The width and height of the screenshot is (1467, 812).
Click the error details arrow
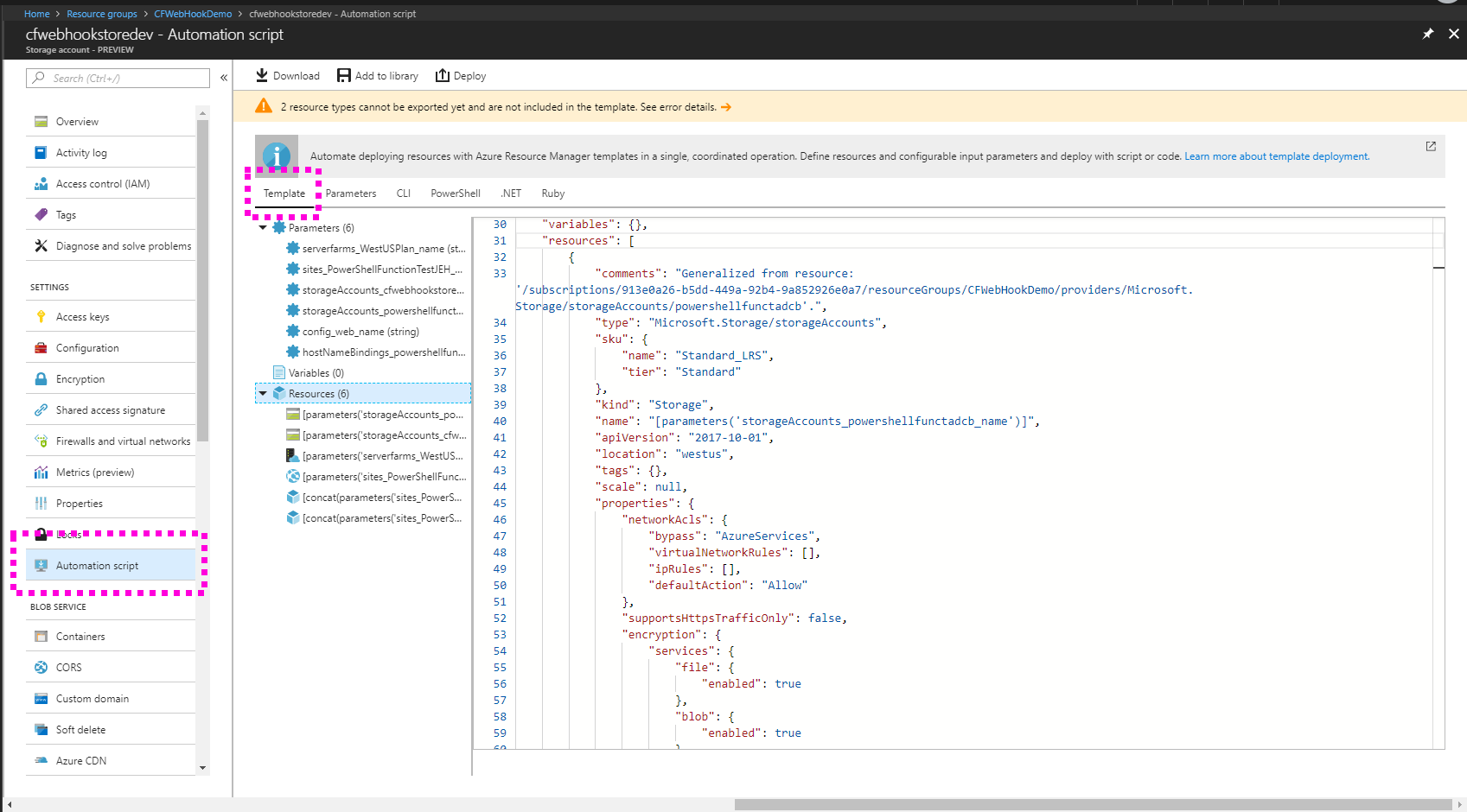coord(726,107)
